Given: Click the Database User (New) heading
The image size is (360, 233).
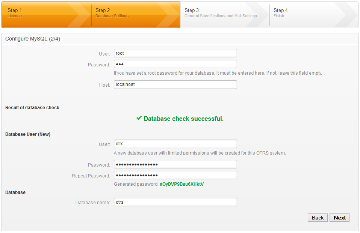Looking at the screenshot, I should (28, 134).
